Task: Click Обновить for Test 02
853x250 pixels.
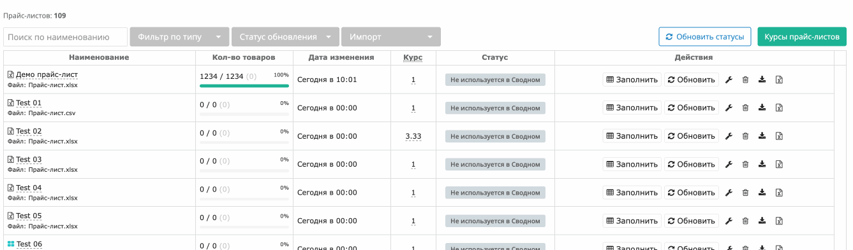Action: 692,136
